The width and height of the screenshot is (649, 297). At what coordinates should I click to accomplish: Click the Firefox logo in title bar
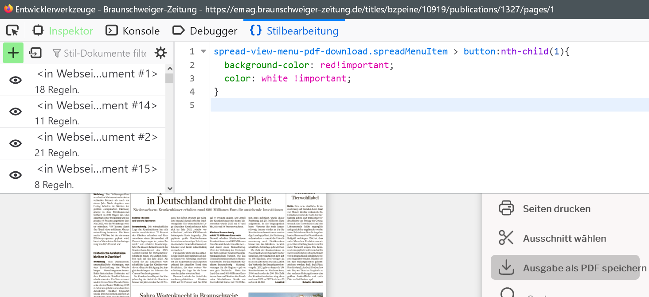8,9
